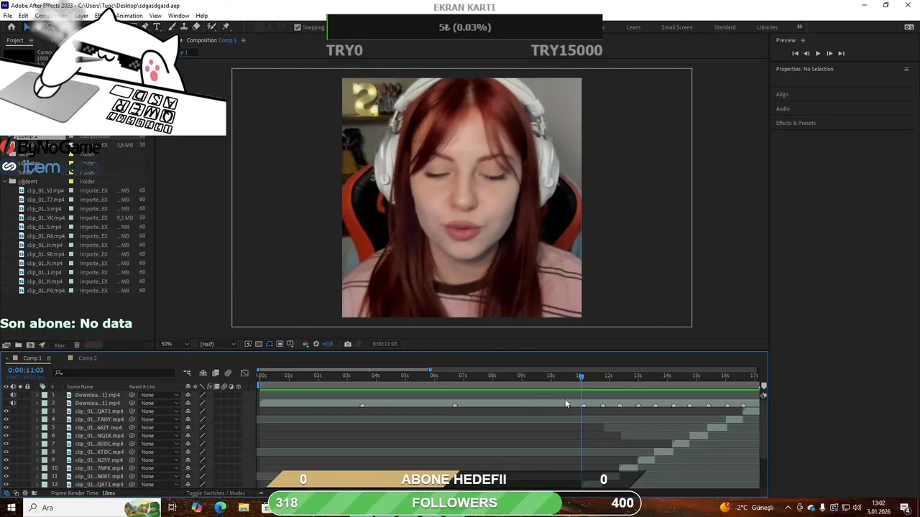Open Parent dropdown for layer 1
920x517 pixels.
click(160, 395)
